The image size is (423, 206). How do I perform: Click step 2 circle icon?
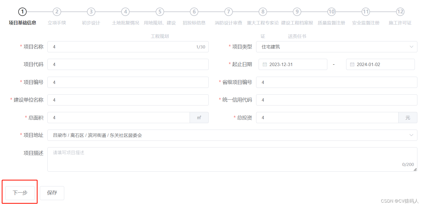pos(57,12)
